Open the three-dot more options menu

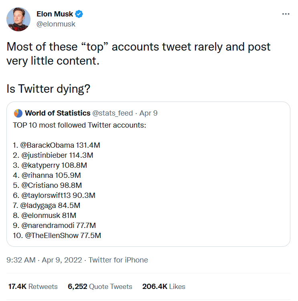286,14
